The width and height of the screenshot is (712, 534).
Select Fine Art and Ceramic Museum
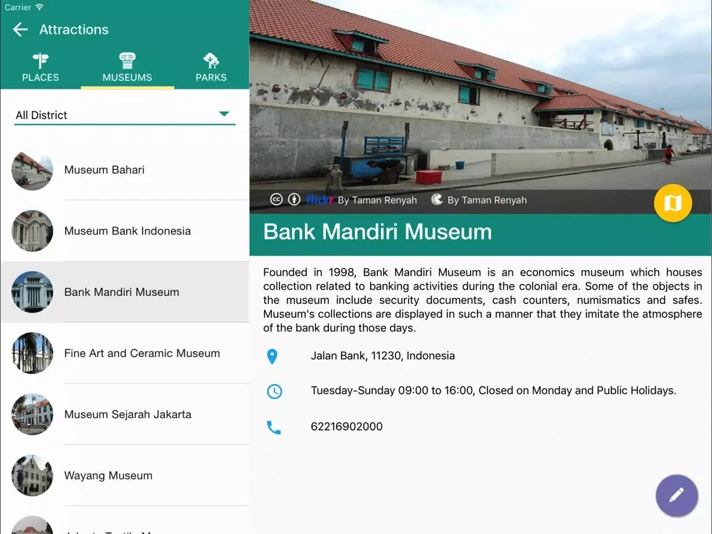pos(125,353)
